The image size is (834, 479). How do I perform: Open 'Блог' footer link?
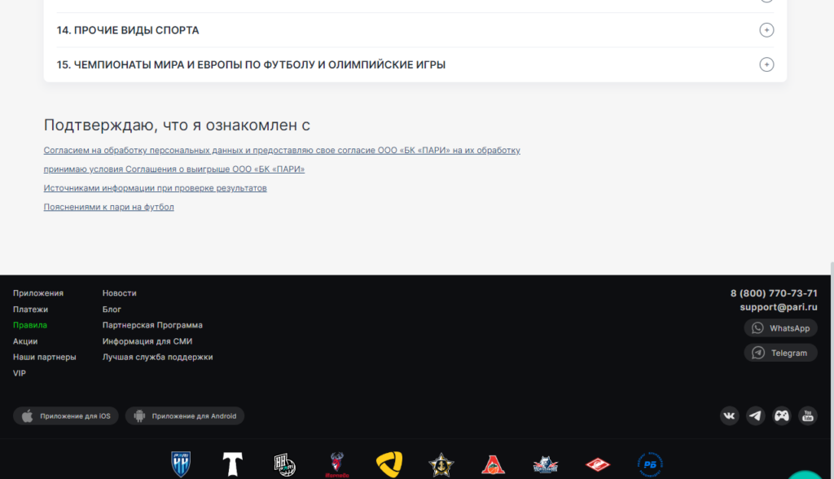[x=112, y=310]
